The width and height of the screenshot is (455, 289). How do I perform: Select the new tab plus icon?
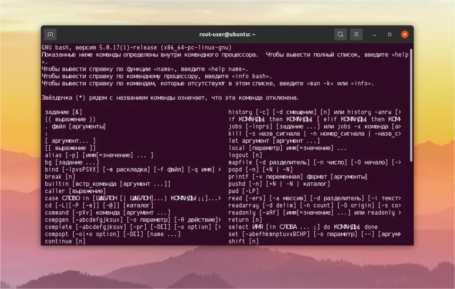click(50, 34)
